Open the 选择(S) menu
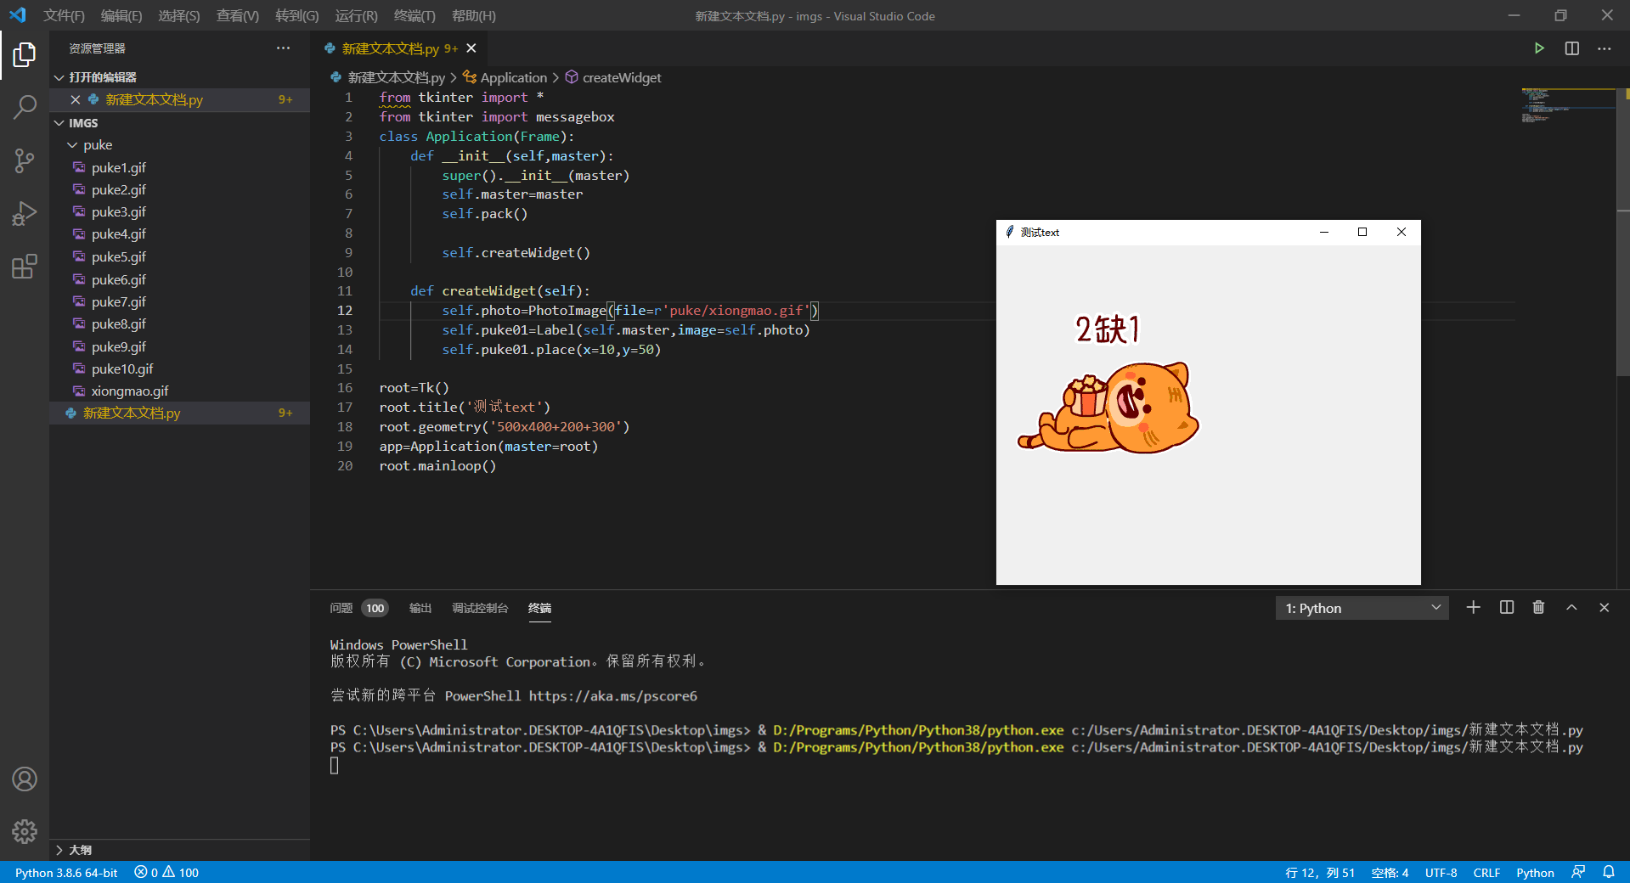Screen dimensions: 1630x883 (x=179, y=15)
